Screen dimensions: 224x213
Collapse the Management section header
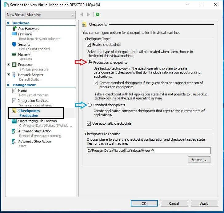8,85
